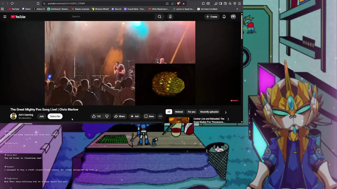Open YouTube bookmark in bookmarks bar

[x=14, y=9]
